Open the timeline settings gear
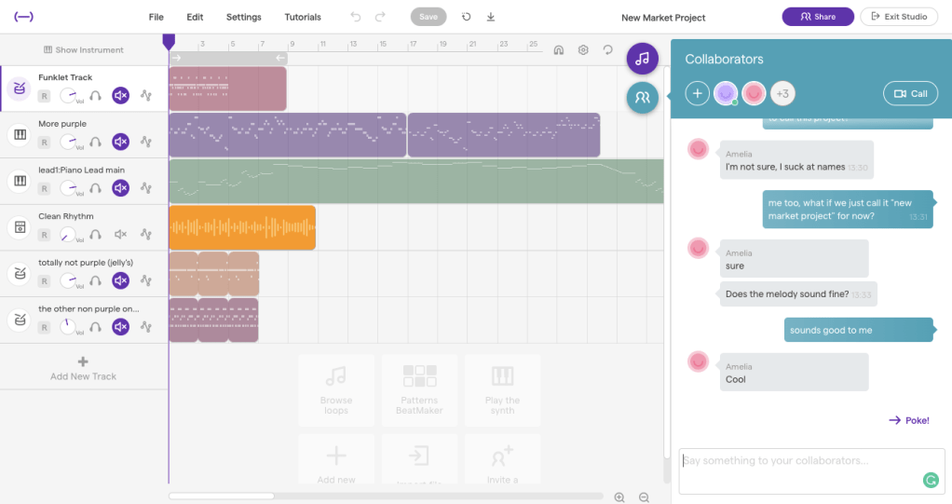Image resolution: width=952 pixels, height=504 pixels. click(583, 50)
